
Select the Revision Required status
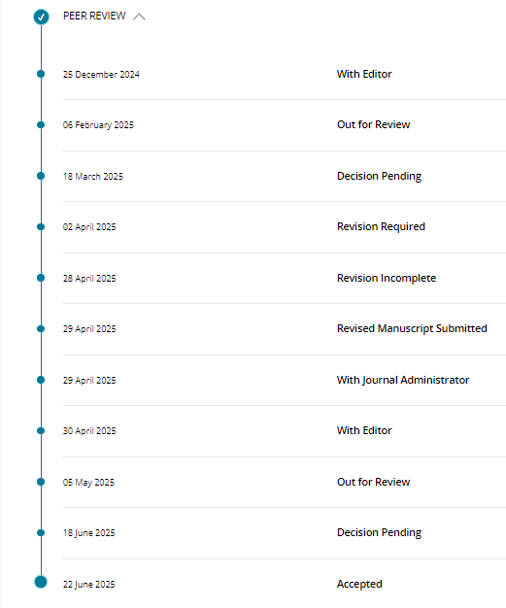[381, 226]
